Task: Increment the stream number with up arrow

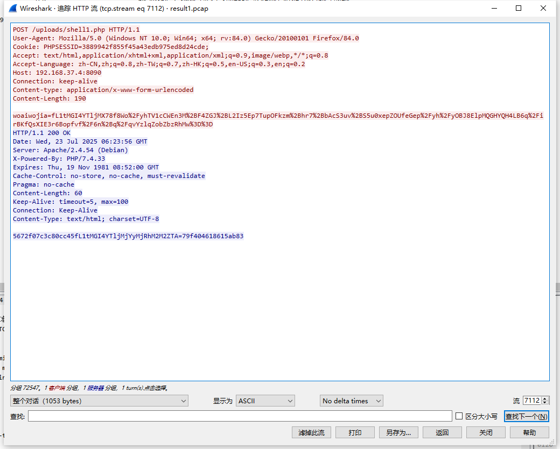Action: tap(545, 398)
